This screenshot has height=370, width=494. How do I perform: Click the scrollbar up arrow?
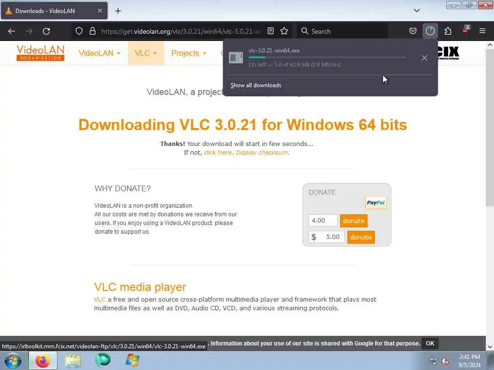point(490,45)
